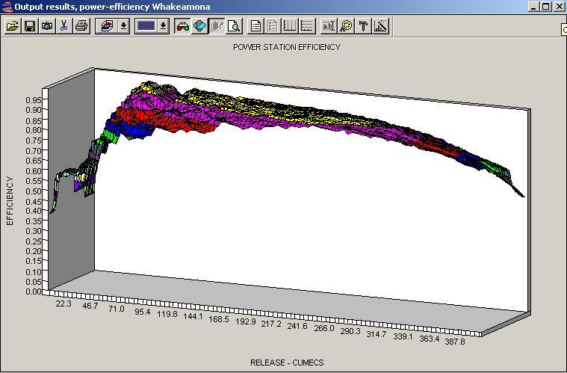Click the dark blue color swatch
Image resolution: width=567 pixels, height=373 pixels.
[x=146, y=26]
